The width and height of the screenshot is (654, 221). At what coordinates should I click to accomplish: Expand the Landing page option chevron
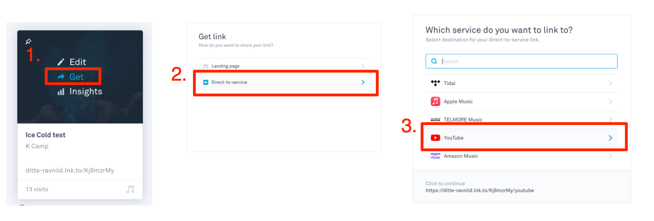click(x=363, y=66)
